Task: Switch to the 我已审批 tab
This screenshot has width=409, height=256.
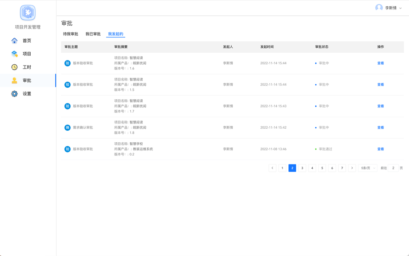Action: (93, 34)
